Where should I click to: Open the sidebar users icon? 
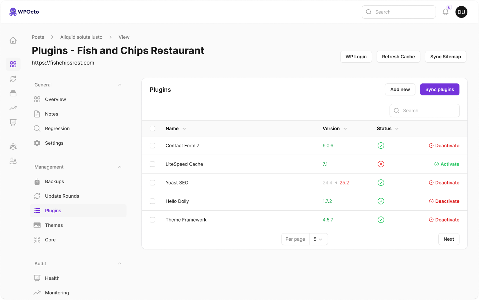click(13, 161)
